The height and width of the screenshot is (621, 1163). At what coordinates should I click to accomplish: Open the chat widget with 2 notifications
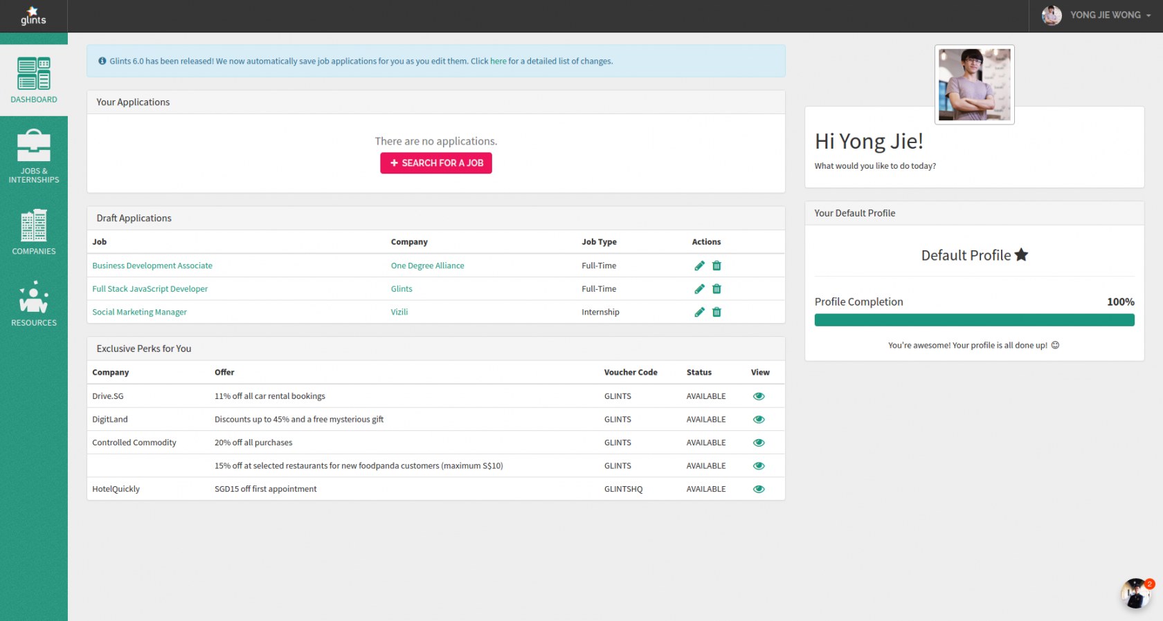click(x=1136, y=593)
